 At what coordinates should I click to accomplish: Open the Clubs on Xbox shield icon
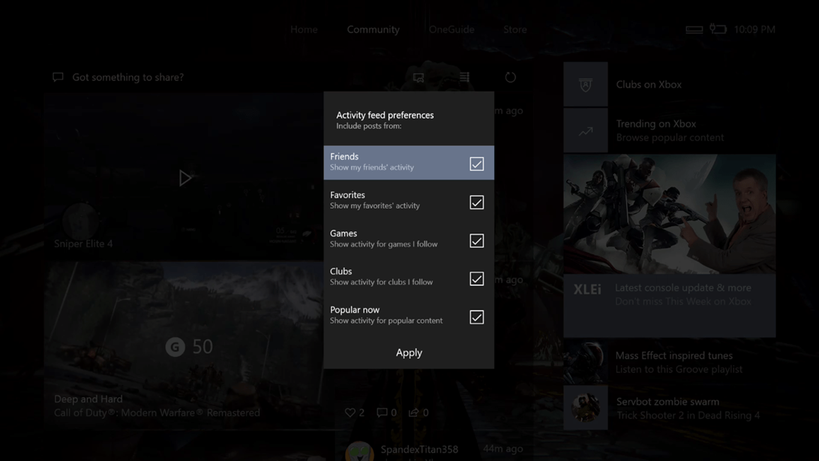point(586,85)
